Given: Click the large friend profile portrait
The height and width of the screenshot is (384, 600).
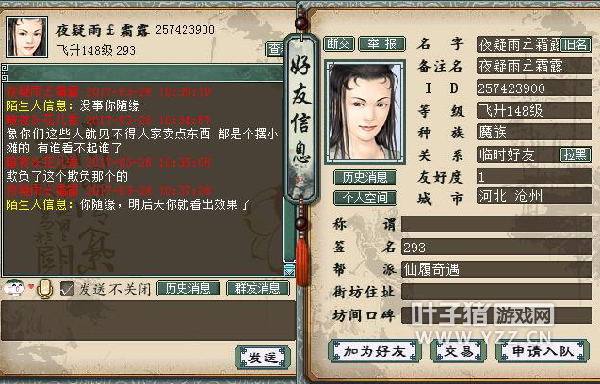Looking at the screenshot, I should pyautogui.click(x=365, y=112).
